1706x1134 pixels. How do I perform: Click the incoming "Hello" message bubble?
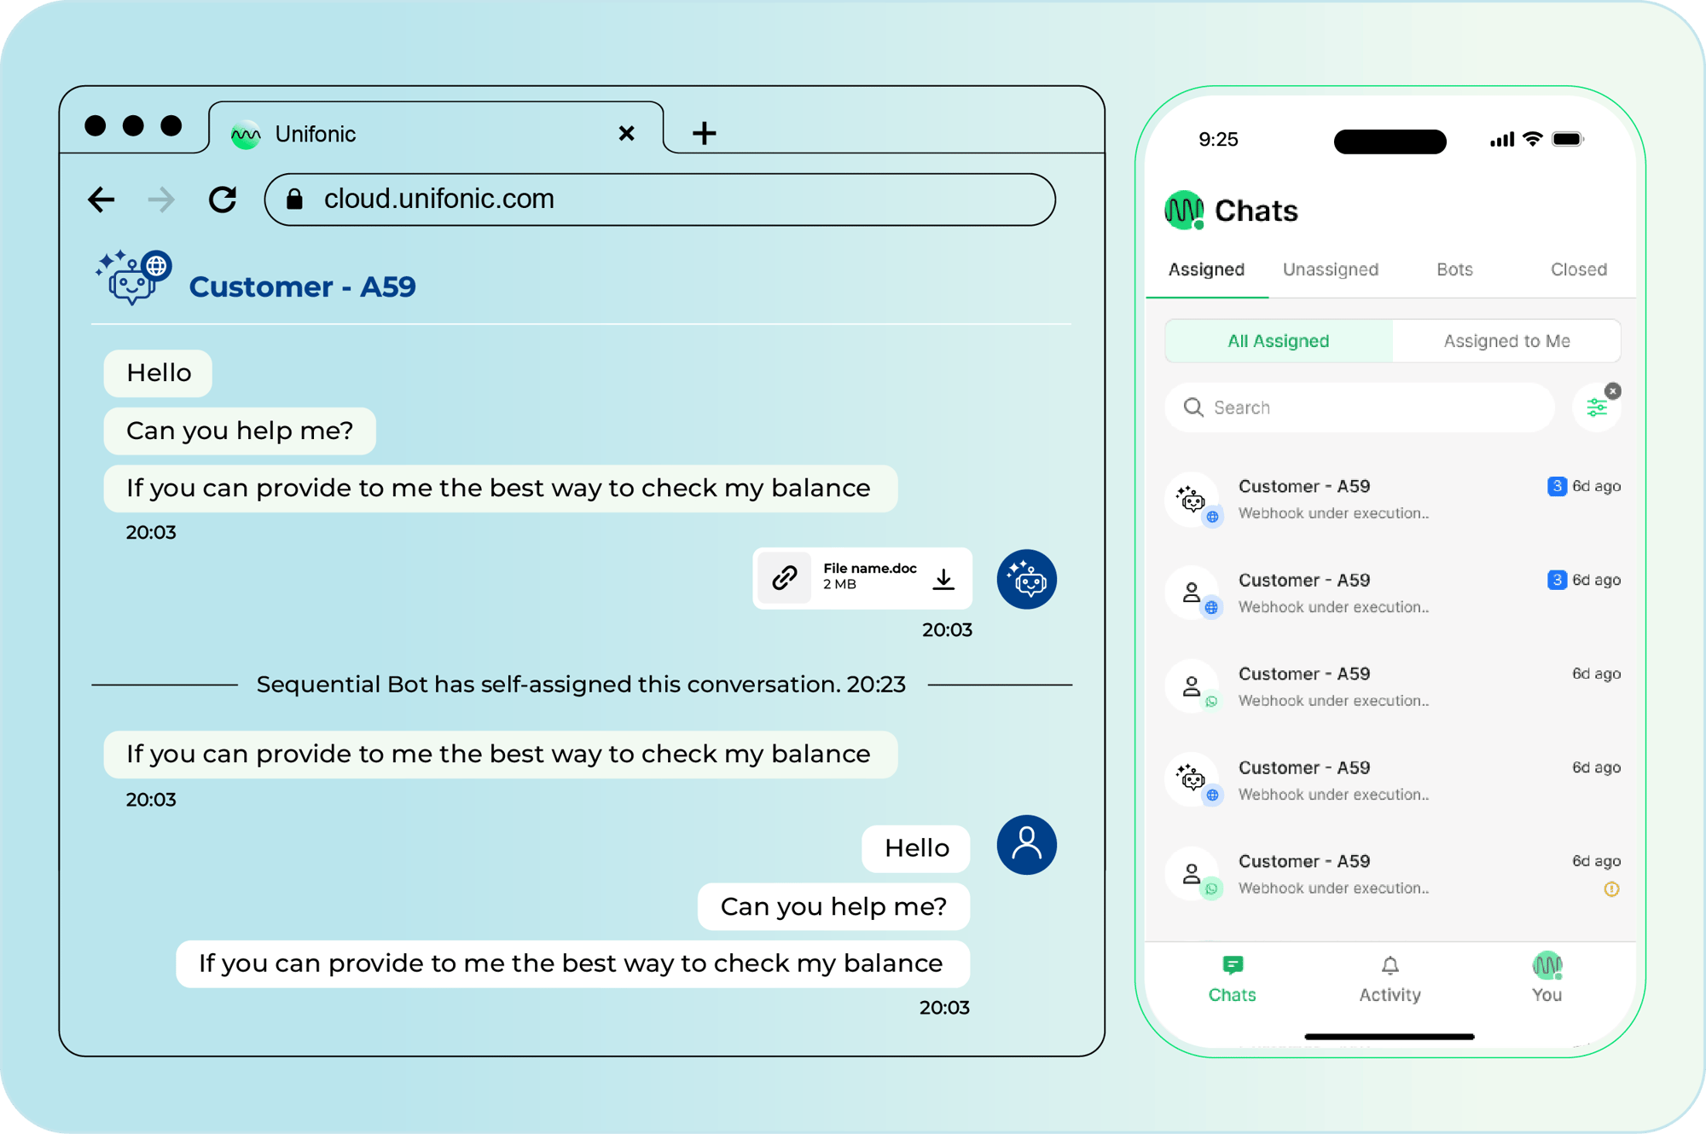(159, 373)
